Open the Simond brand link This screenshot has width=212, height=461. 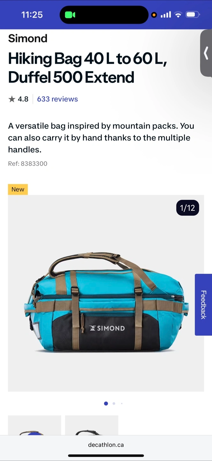coord(28,38)
